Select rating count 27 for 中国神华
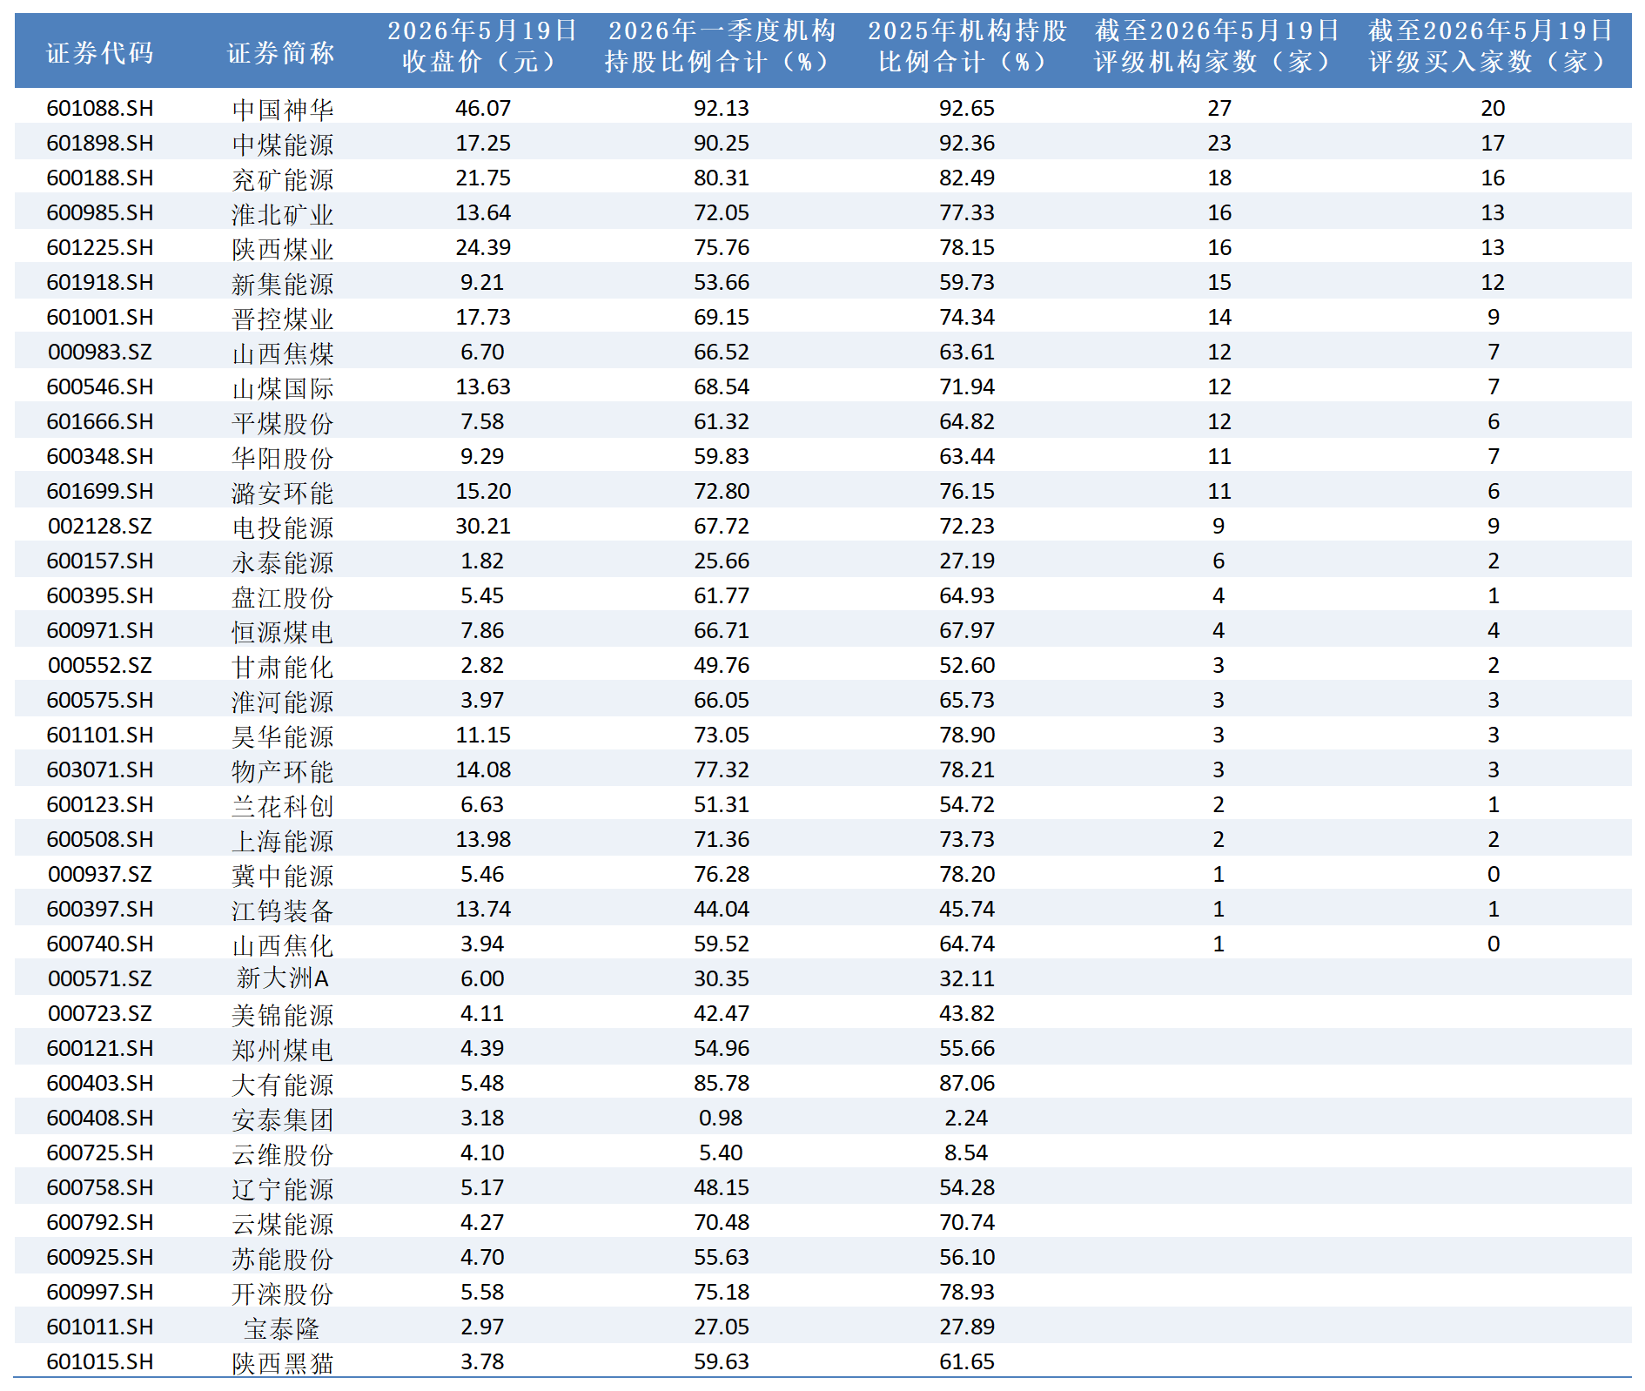 coord(1219,109)
